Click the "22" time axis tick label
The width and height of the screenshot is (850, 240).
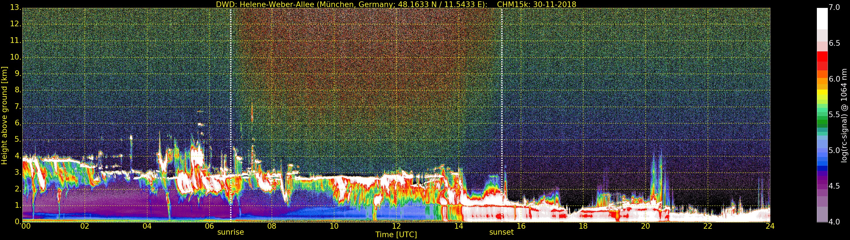click(x=708, y=226)
